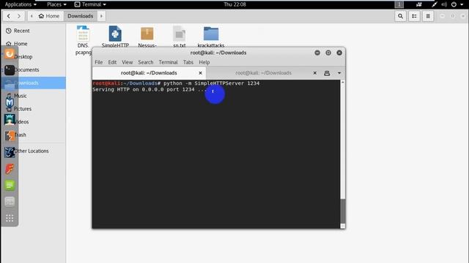The image size is (469, 263).
Task: Open the Files app from the dock
Action: 10,86
